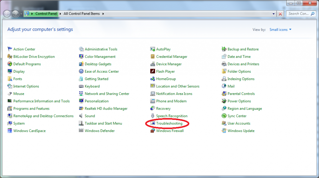319x178 pixels.
Task: Click the HomeGroup icon
Action: [153, 79]
